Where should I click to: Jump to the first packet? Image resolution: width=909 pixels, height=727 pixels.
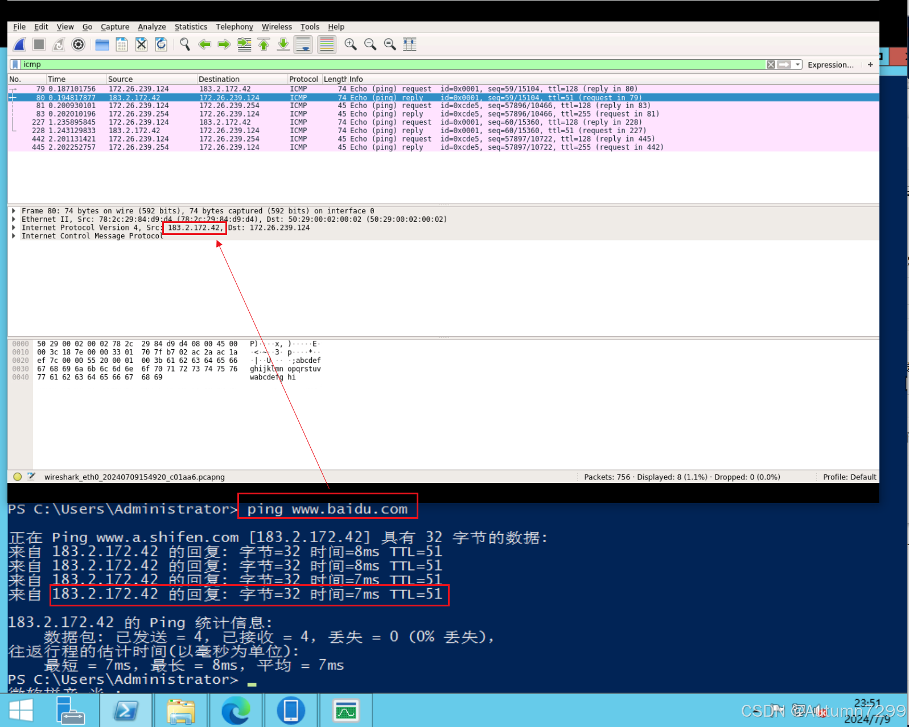[x=264, y=44]
